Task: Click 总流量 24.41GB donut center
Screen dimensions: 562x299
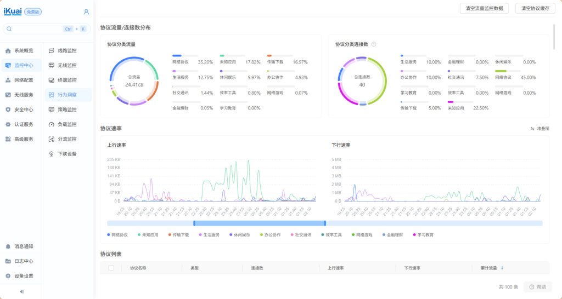Action: tap(134, 81)
